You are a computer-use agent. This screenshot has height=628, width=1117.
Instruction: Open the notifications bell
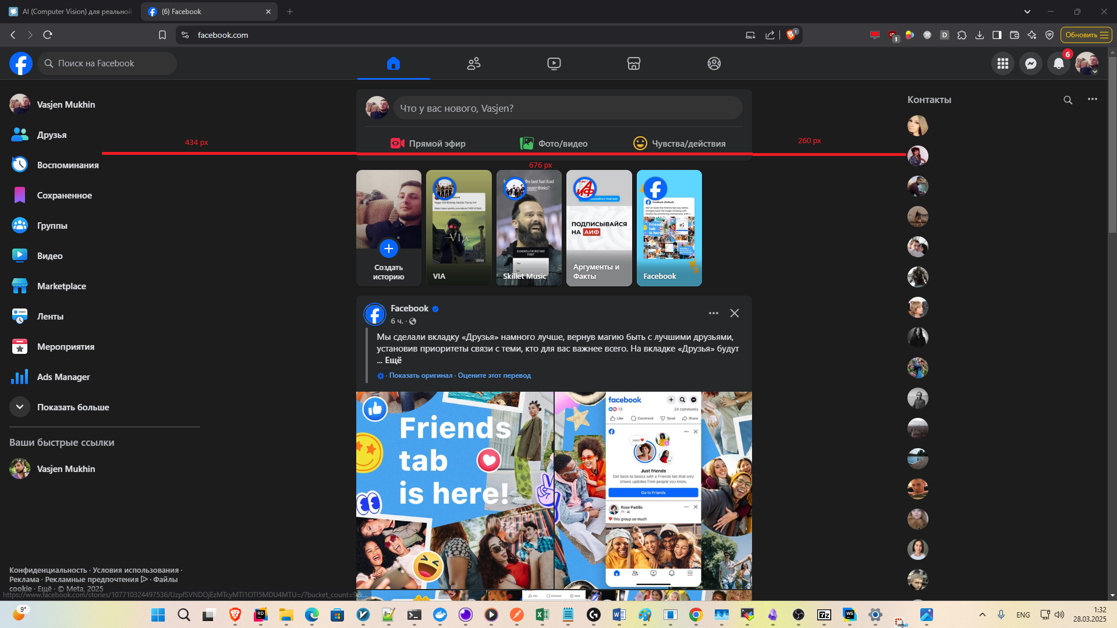click(1059, 63)
